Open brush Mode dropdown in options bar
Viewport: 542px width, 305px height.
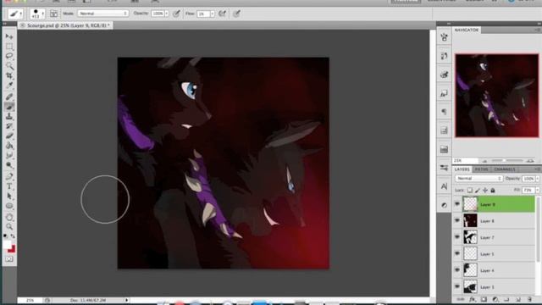tap(103, 14)
